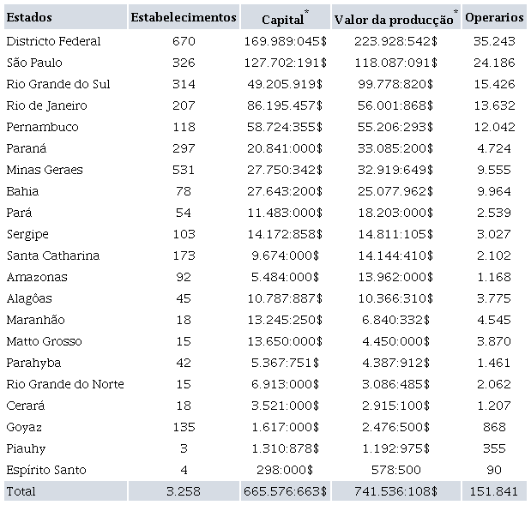Select the Valor da producção header

point(394,19)
